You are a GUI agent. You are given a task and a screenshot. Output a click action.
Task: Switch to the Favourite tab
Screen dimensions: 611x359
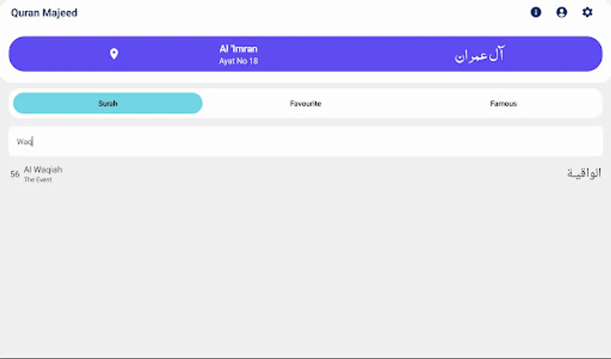(305, 103)
